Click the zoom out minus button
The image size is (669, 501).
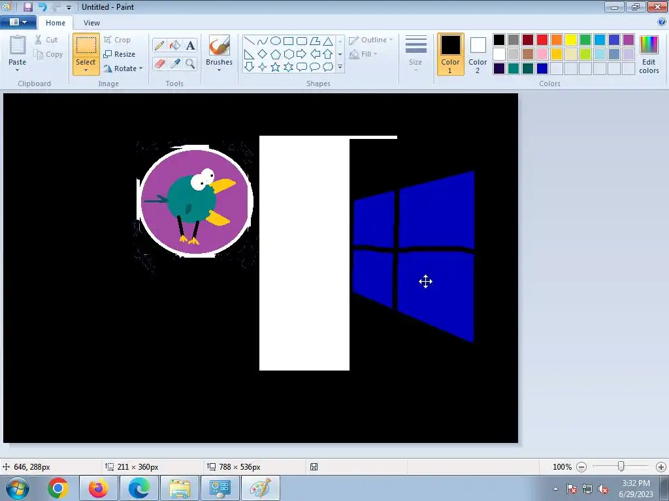coord(581,467)
